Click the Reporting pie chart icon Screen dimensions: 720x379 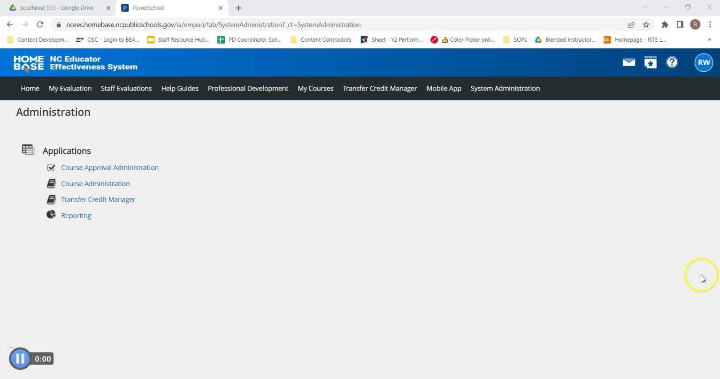click(51, 215)
